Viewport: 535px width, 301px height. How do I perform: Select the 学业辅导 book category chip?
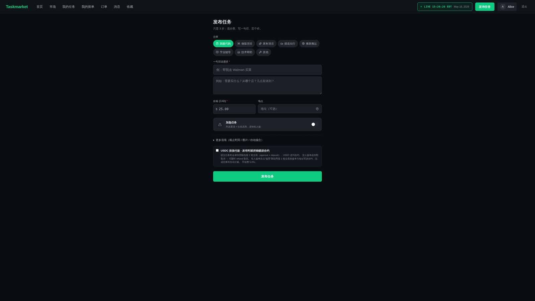223,52
